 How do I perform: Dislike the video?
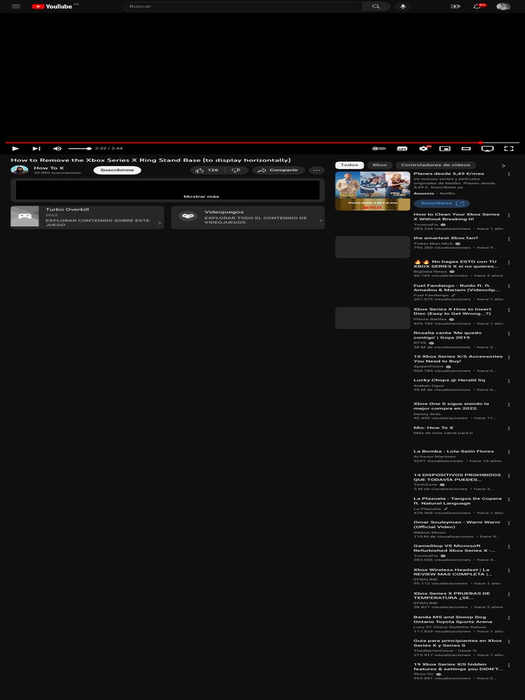click(x=237, y=170)
